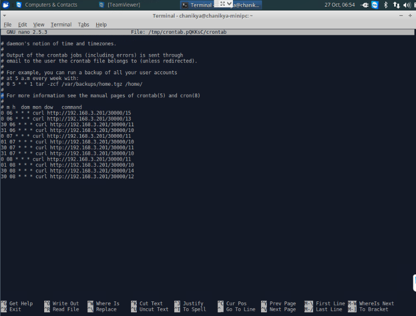This screenshot has width=416, height=316.
Task: Open the Xfce applications menu mouse icon
Action: (x=6, y=5)
